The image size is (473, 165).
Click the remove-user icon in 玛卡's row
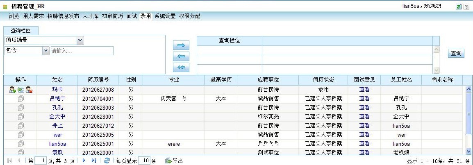[x=29, y=90]
